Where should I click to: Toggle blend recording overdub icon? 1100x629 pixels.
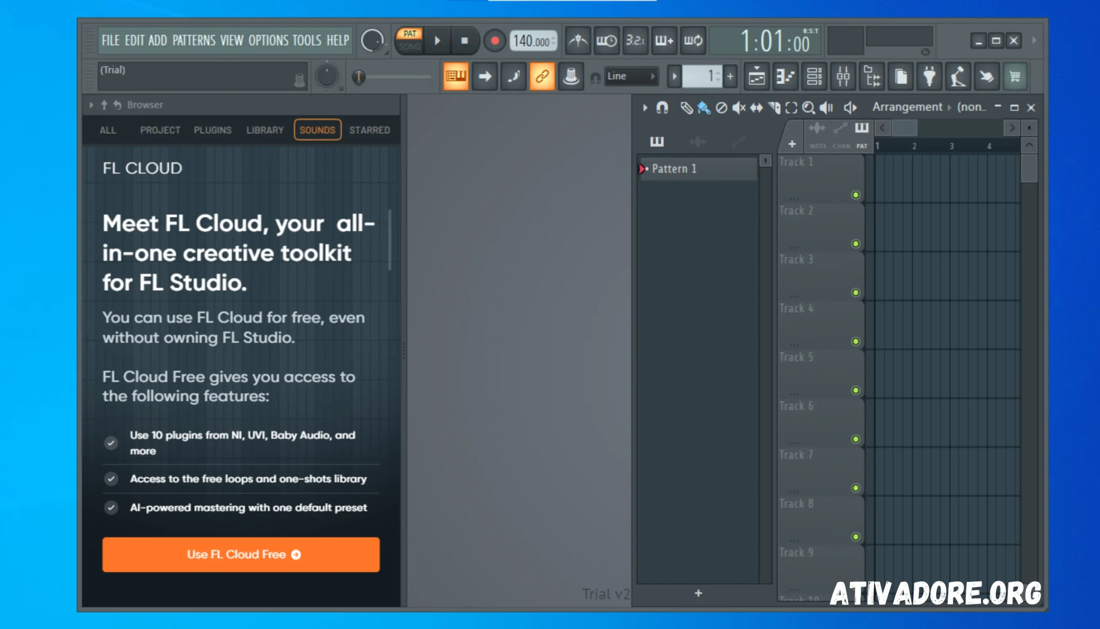664,41
